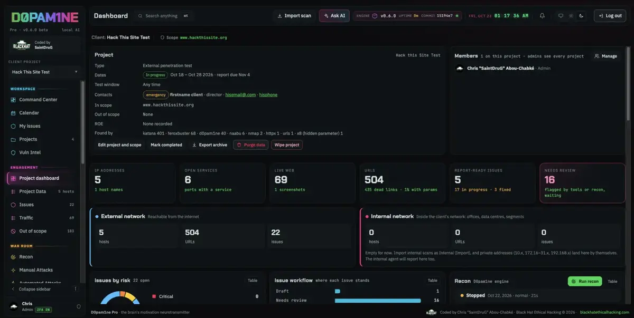Open the Calendar sidebar item
Viewport: 634px width, 318px height.
(42, 113)
